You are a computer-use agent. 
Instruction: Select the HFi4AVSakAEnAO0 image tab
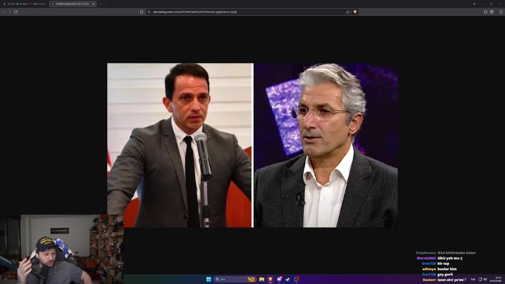73,4
